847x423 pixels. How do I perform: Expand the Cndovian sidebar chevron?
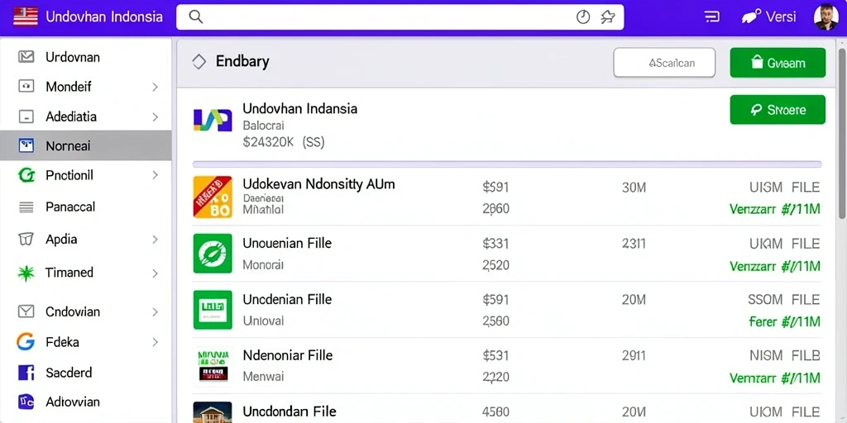(155, 311)
